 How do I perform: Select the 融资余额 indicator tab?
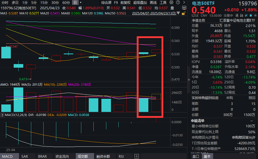coord(103,156)
